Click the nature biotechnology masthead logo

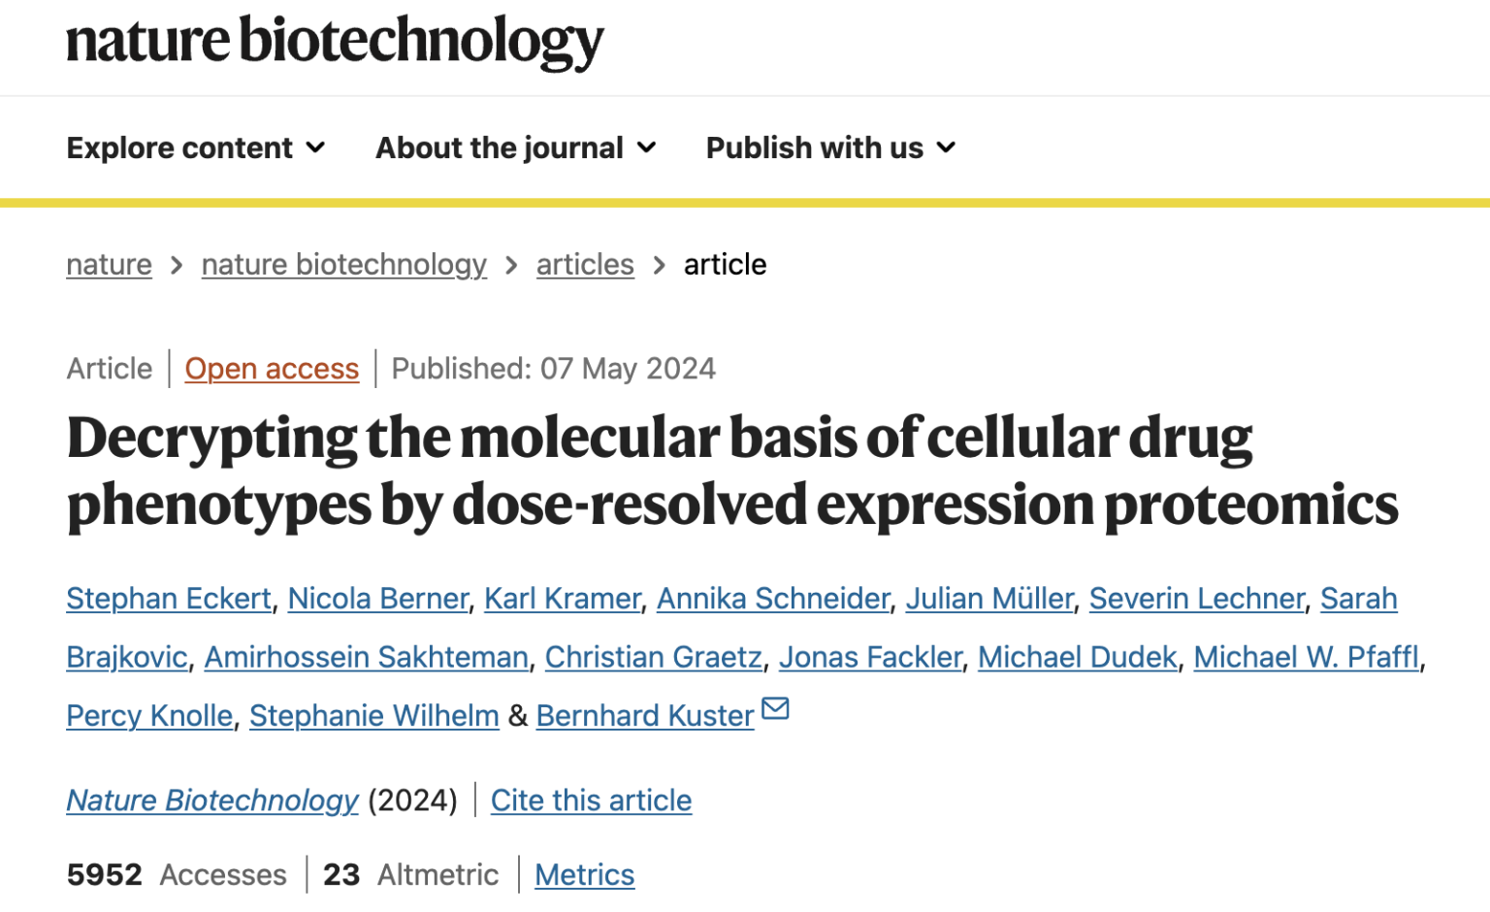334,43
